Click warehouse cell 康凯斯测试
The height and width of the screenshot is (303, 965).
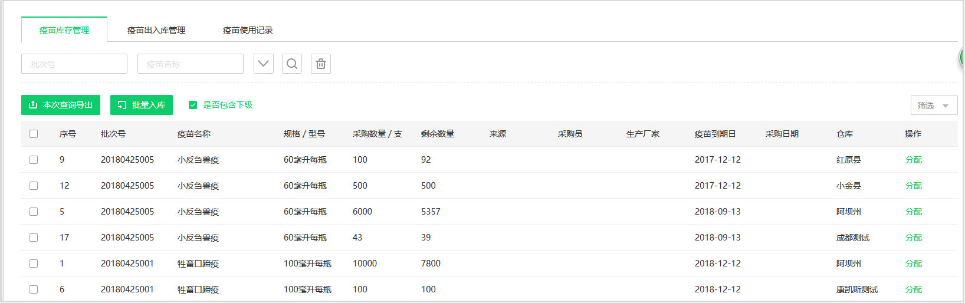click(x=857, y=289)
